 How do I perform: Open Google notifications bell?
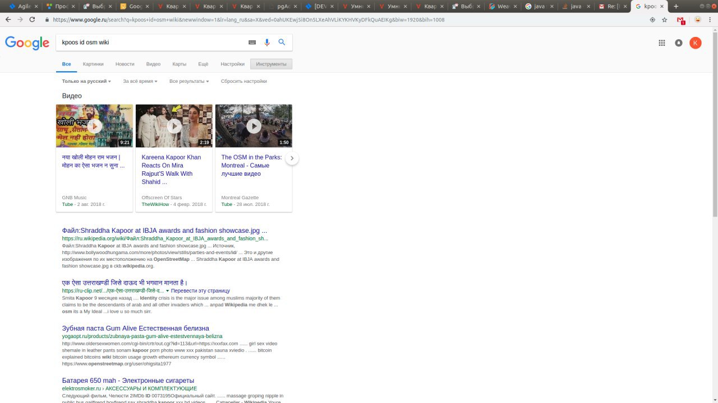pyautogui.click(x=679, y=43)
